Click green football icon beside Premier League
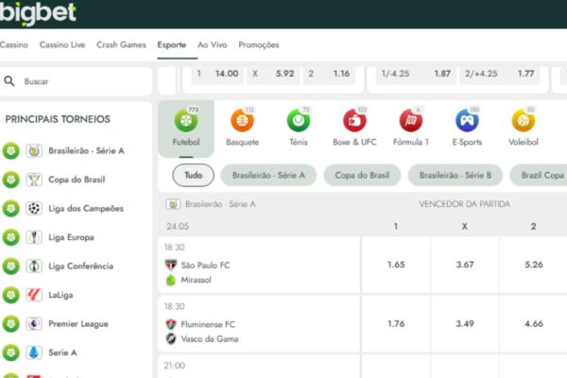The image size is (567, 378). click(x=11, y=324)
